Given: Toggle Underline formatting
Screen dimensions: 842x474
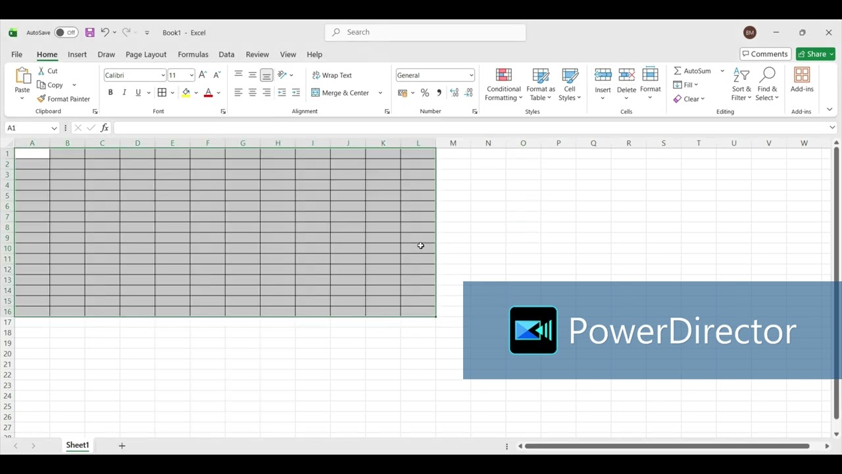Looking at the screenshot, I should [138, 93].
